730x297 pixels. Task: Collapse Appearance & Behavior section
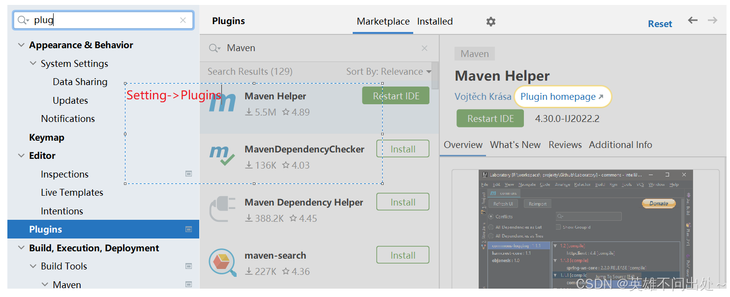coord(21,45)
